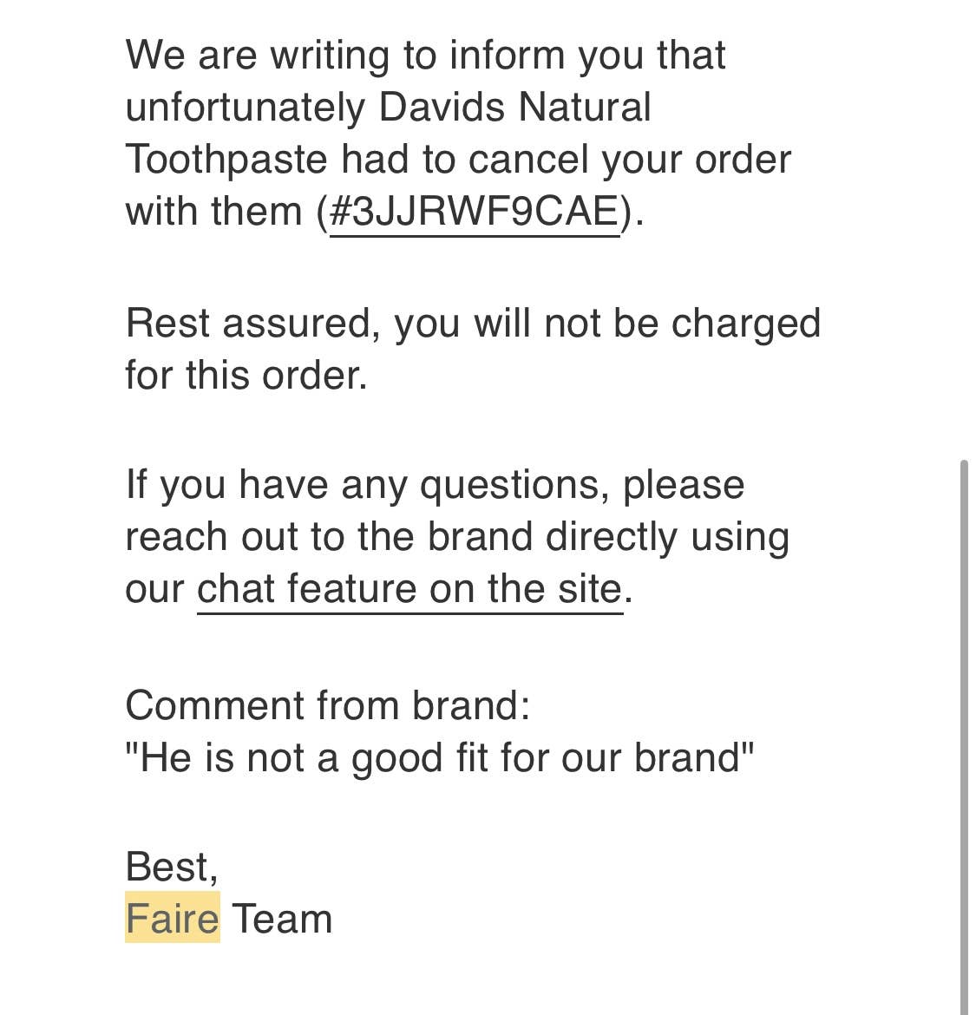Viewport: 976px width, 1015px height.
Task: Click the line 'If you have any questions, please'
Action: (435, 485)
